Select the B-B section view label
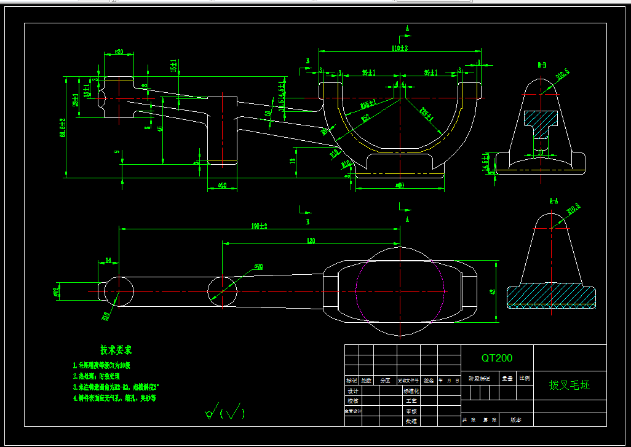This screenshot has width=631, height=447. coord(542,65)
